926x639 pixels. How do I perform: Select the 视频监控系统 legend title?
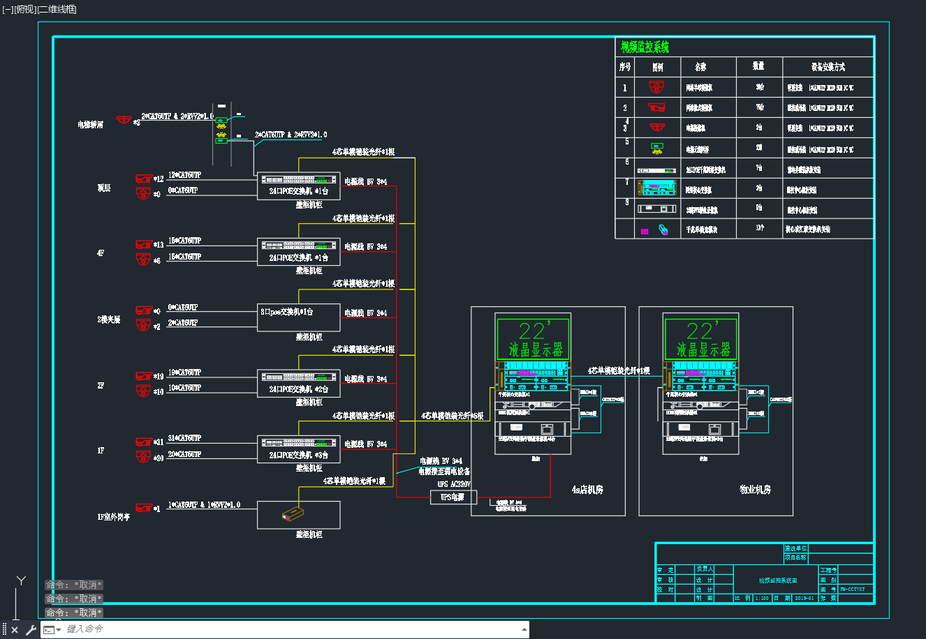pyautogui.click(x=645, y=47)
